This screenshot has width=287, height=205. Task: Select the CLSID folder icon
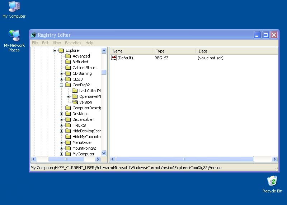pos(68,79)
